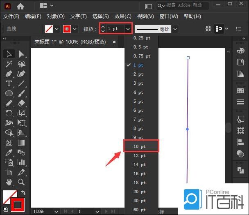Viewport: 249px width, 215px height.
Task: Select the Gradient tool
Action: coord(21,143)
